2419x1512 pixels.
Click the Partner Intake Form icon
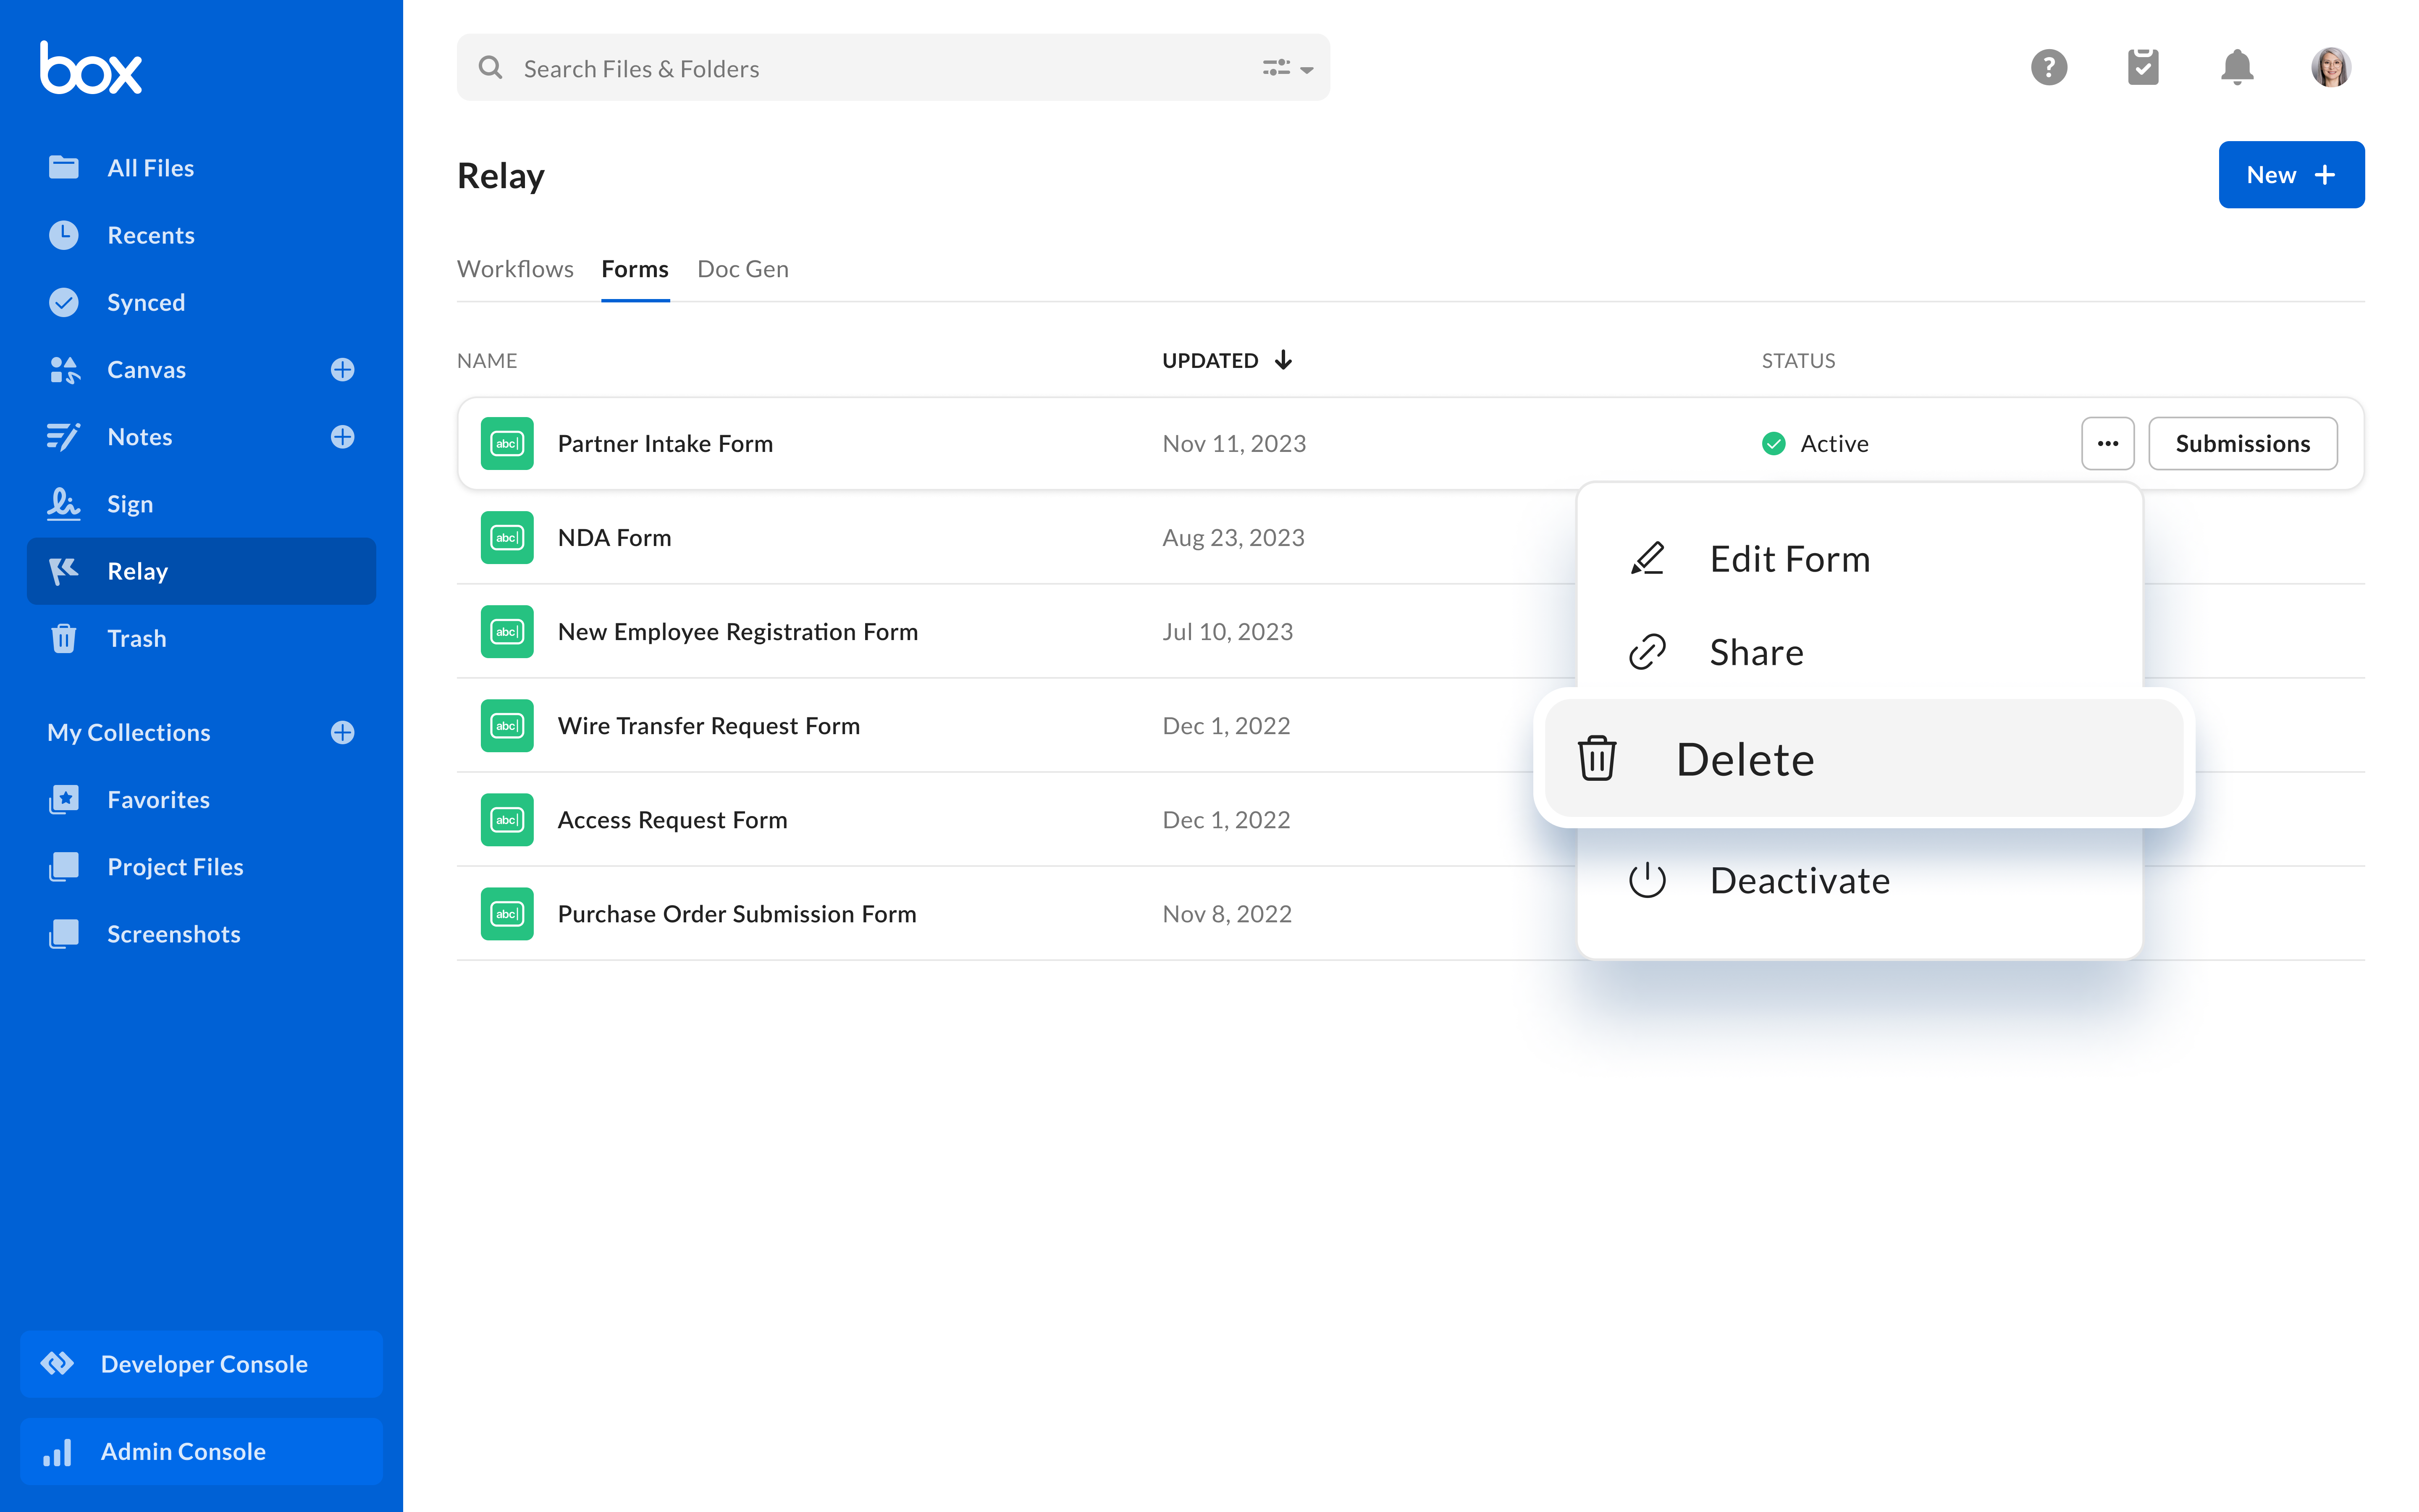pos(507,443)
